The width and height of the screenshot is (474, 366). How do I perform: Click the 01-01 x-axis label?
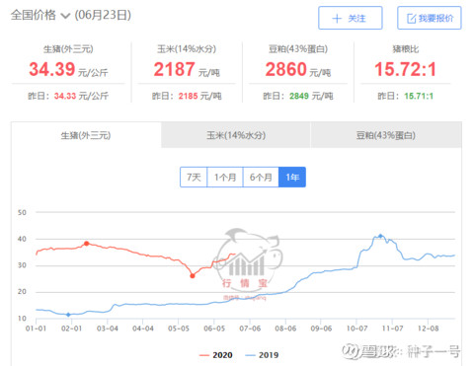point(36,329)
